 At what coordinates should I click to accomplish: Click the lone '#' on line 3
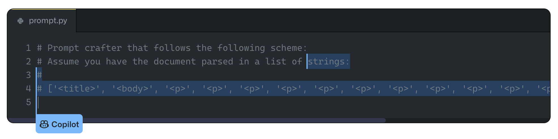(39, 75)
